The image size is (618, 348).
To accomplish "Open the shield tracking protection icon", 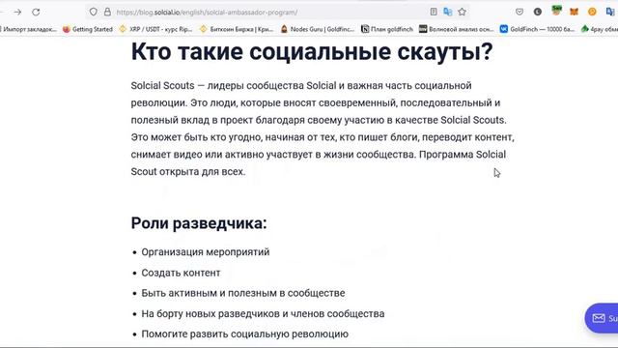I will click(93, 12).
